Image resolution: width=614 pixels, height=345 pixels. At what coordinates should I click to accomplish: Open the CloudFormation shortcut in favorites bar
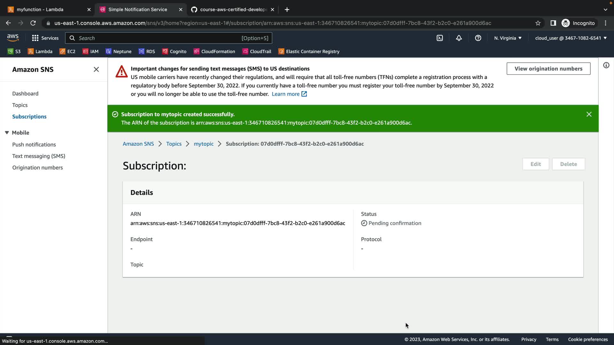[214, 51]
